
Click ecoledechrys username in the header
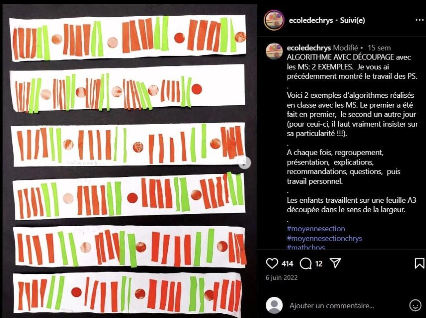(311, 20)
